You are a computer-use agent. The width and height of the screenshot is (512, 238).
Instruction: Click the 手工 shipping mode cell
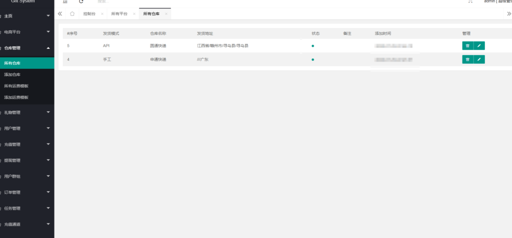click(107, 60)
